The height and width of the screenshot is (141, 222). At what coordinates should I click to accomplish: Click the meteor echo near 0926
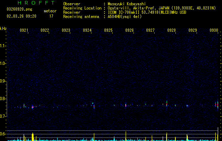(x=126, y=105)
